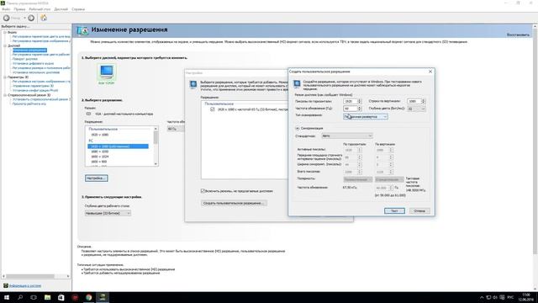This screenshot has width=538, height=303.
Task: Open the Файл menu
Action: (x=6, y=9)
